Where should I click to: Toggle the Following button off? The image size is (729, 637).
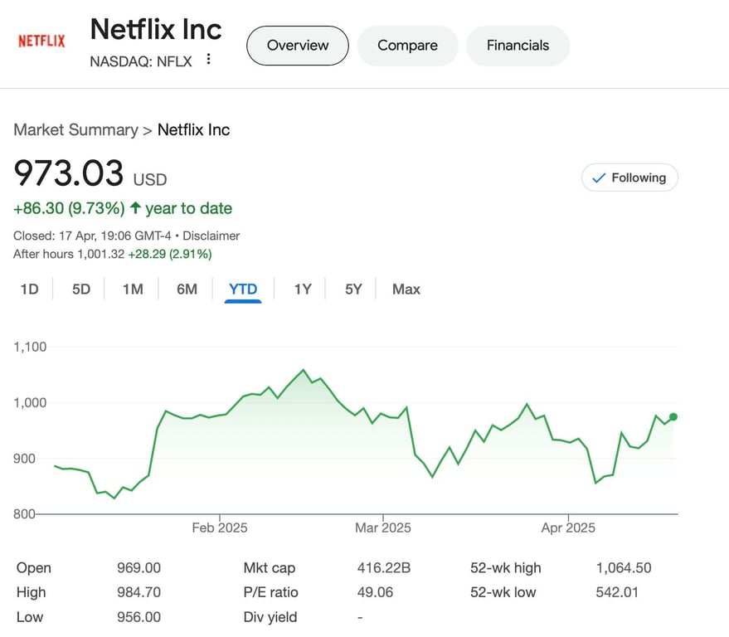(x=629, y=177)
